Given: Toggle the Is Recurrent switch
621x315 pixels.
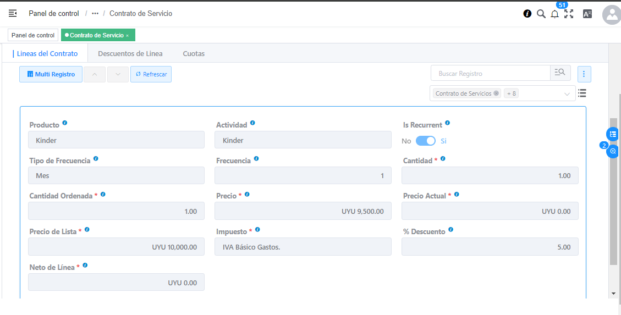Looking at the screenshot, I should [425, 141].
